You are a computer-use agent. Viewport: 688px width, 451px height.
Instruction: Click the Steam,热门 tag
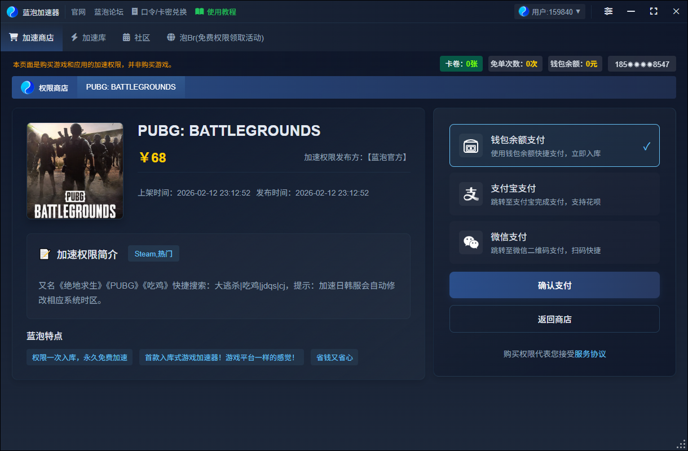click(x=153, y=254)
